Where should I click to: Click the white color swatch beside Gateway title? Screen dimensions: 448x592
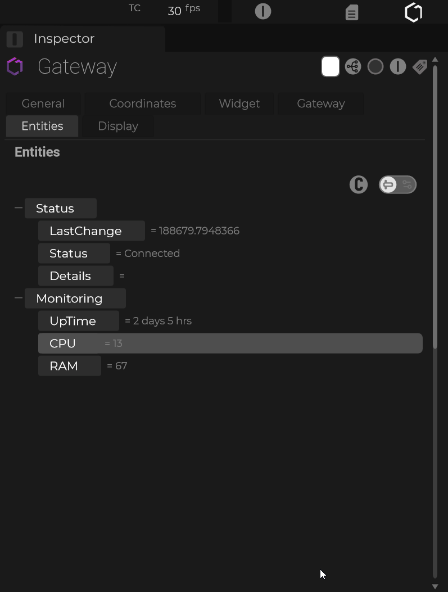coord(331,66)
